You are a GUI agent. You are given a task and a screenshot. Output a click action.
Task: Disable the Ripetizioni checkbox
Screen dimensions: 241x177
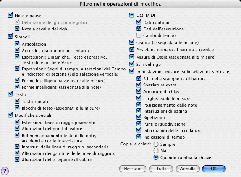click(x=139, y=118)
